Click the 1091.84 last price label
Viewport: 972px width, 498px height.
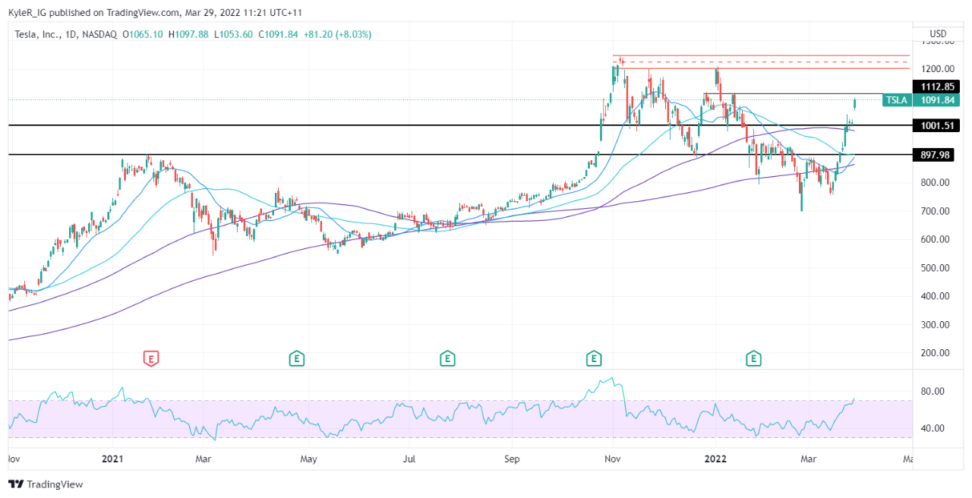[937, 100]
